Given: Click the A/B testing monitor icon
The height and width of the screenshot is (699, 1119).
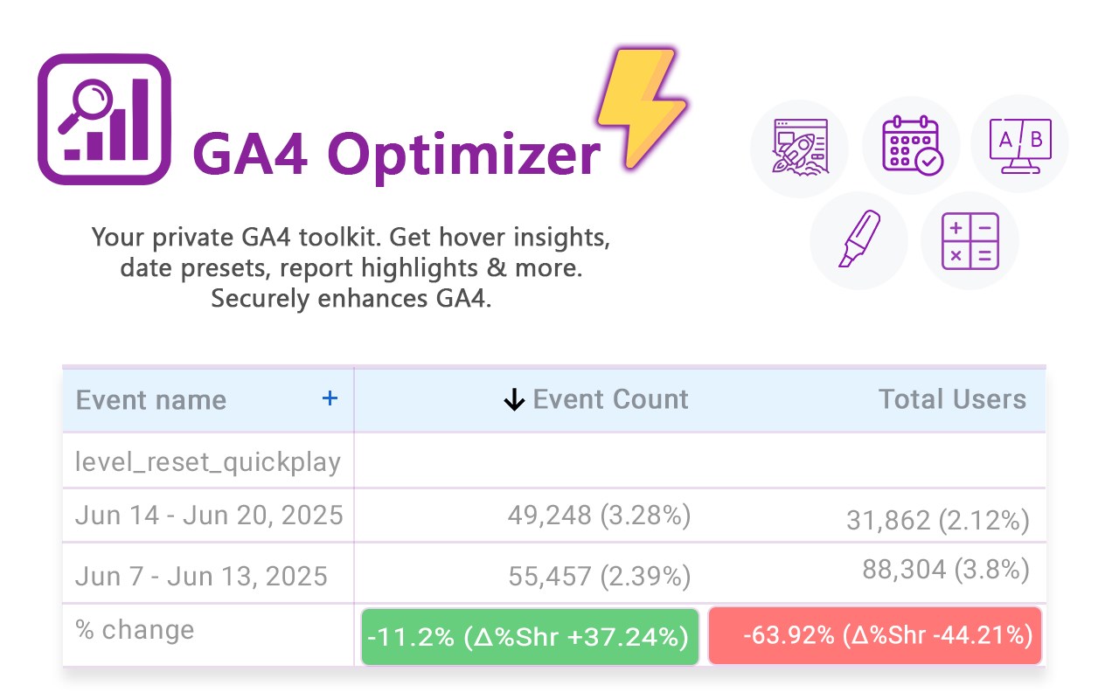Looking at the screenshot, I should tap(1019, 145).
